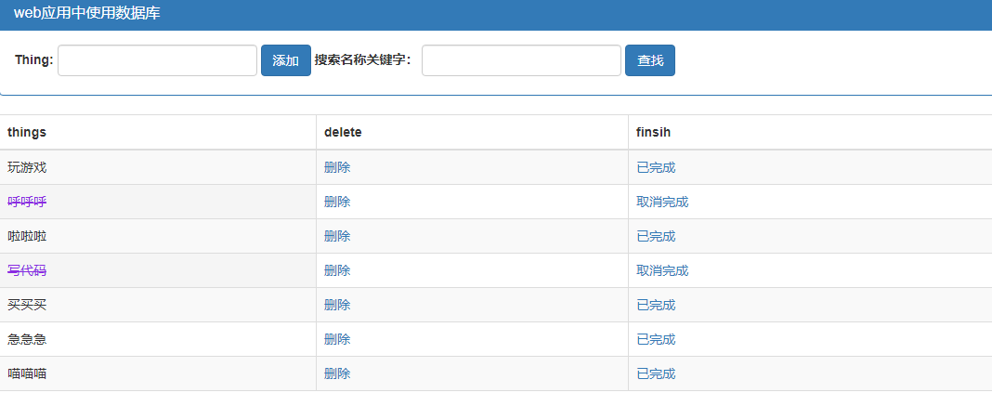992x419 pixels.
Task: Remove the 写代码 task
Action: [337, 270]
